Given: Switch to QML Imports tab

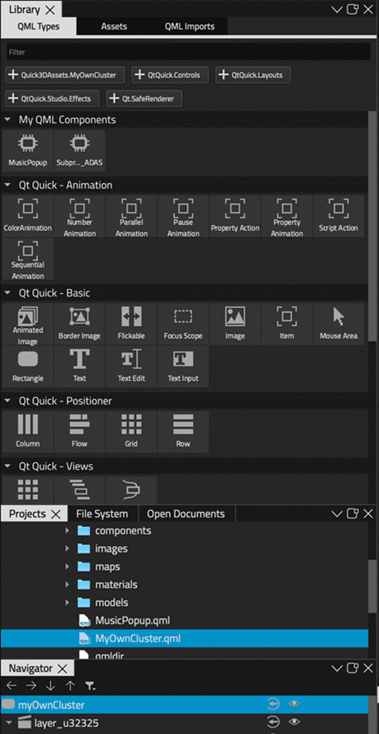Looking at the screenshot, I should 189,26.
